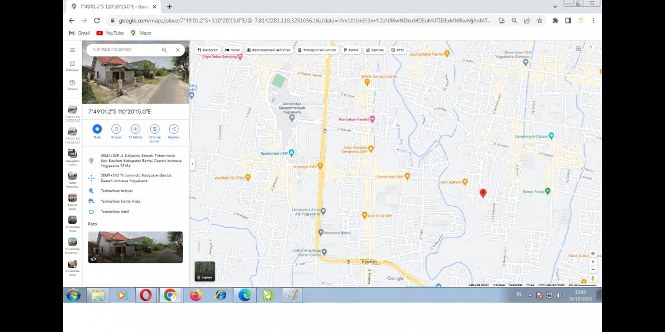Open the main Maps hamburger menu
The width and height of the screenshot is (665, 332).
pyautogui.click(x=72, y=50)
